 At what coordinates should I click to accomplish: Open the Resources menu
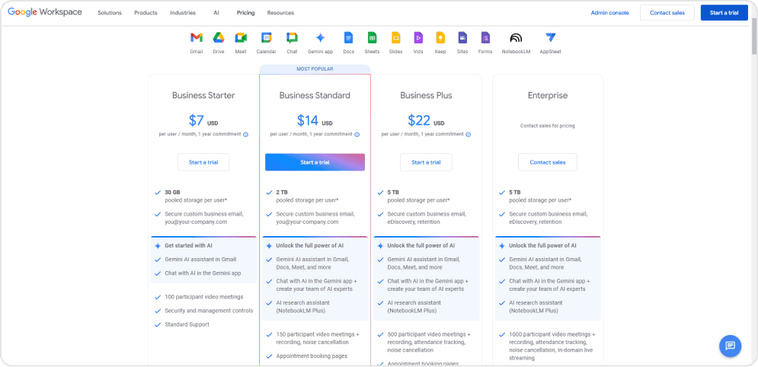click(280, 13)
